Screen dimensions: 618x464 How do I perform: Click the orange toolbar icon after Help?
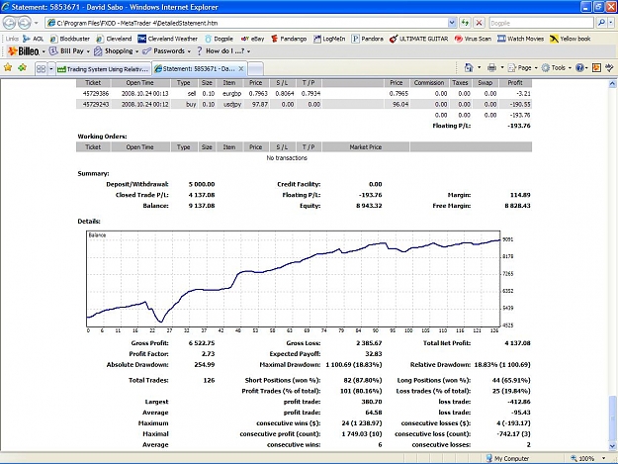click(596, 68)
